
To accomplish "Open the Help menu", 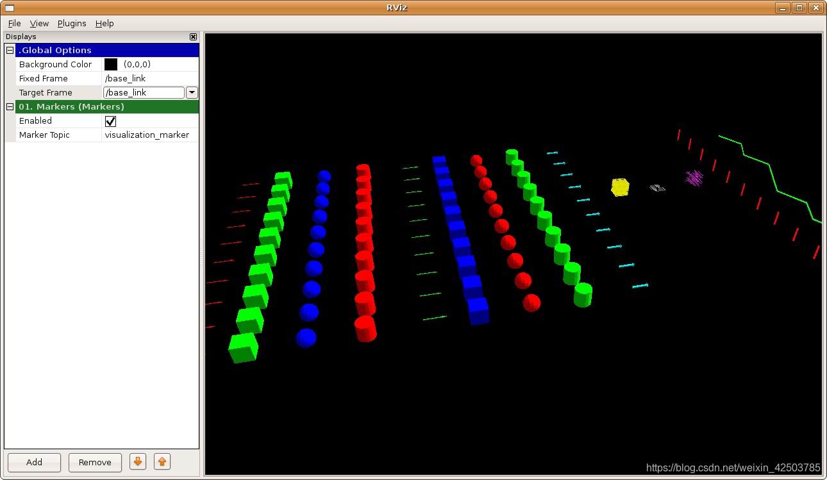I will (104, 23).
